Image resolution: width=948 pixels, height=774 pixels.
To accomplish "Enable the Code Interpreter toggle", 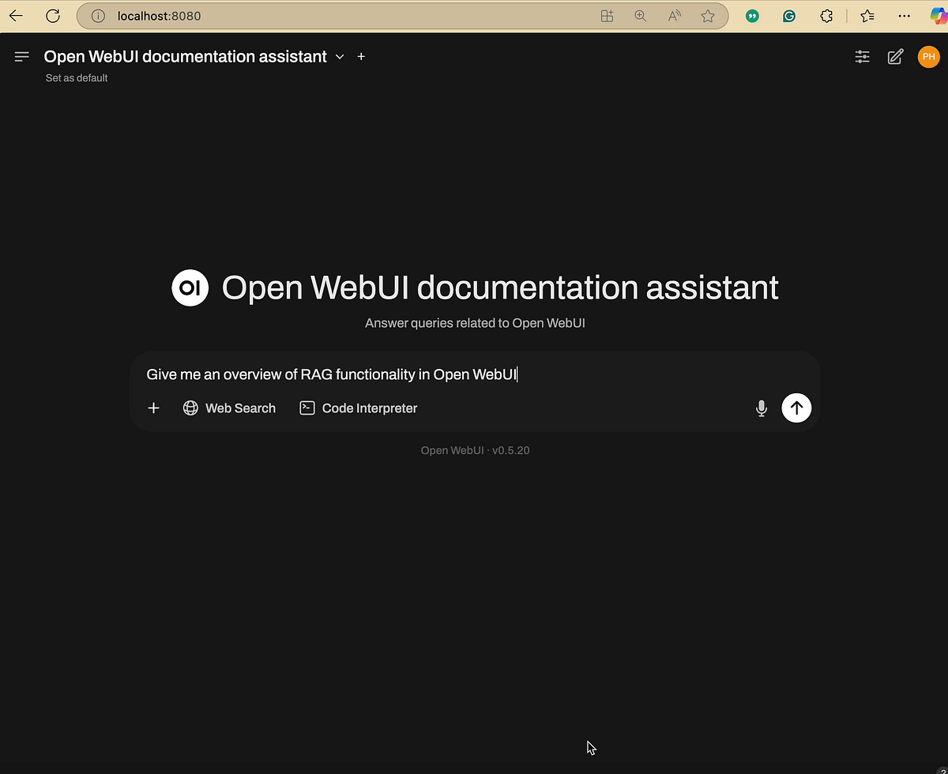I will [x=358, y=408].
